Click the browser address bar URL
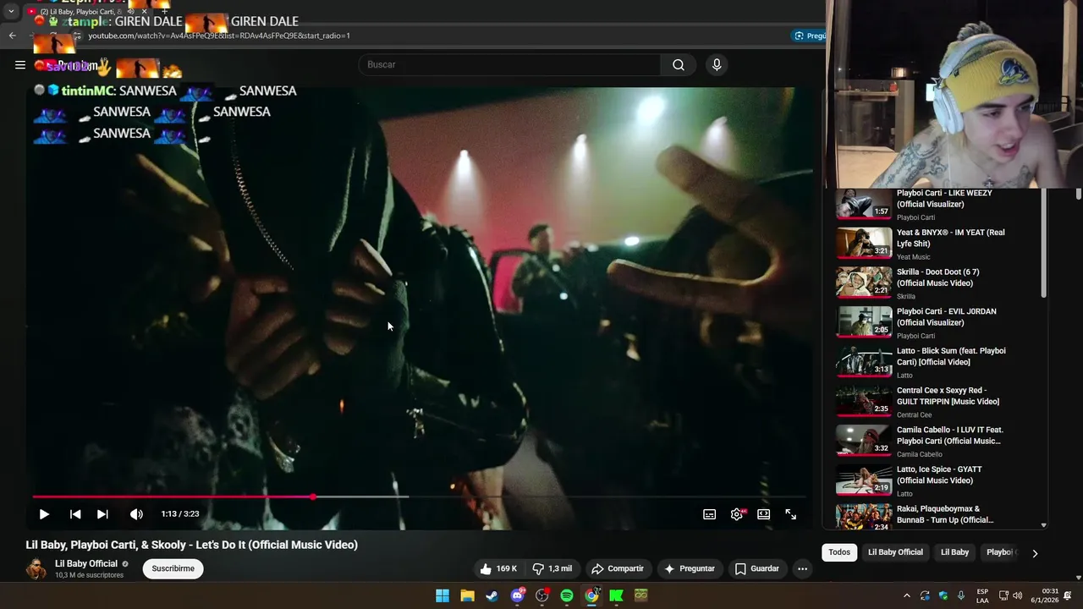 coord(219,36)
